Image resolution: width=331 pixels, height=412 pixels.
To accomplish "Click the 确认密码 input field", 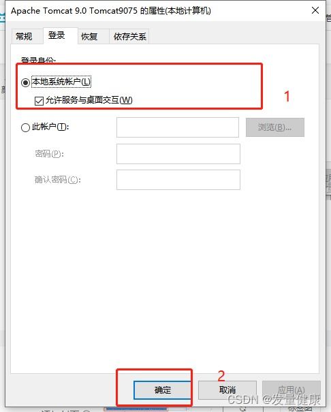I will point(178,180).
